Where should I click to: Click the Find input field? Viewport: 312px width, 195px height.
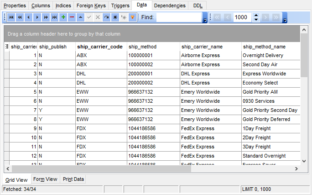click(179, 17)
